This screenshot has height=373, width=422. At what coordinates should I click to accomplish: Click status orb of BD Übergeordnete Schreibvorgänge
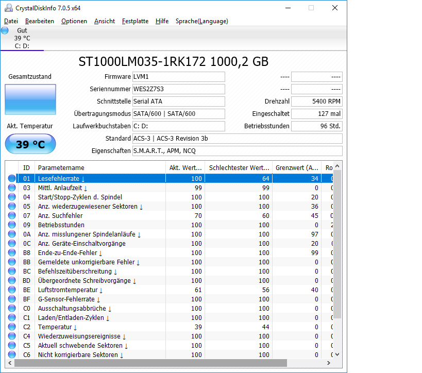pos(12,280)
